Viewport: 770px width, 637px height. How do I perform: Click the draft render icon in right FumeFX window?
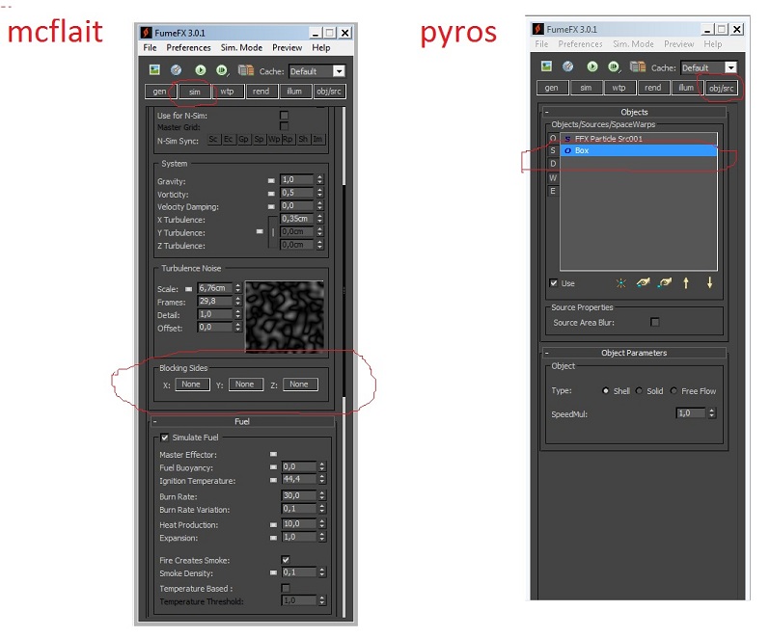[x=567, y=66]
